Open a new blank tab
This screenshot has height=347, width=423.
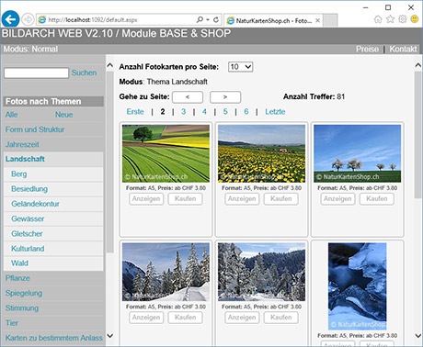point(330,20)
